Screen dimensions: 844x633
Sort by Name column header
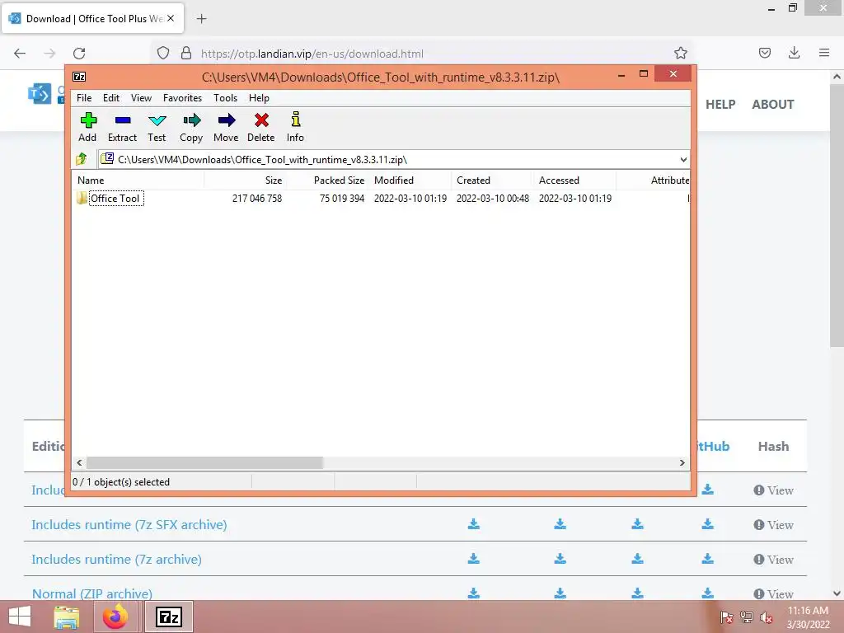pos(138,181)
